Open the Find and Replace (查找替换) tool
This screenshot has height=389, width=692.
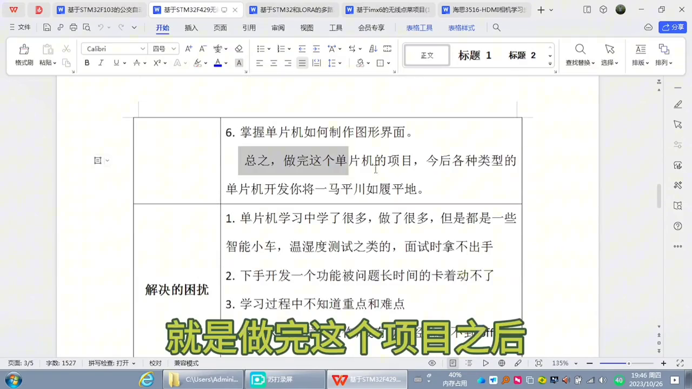tap(580, 55)
